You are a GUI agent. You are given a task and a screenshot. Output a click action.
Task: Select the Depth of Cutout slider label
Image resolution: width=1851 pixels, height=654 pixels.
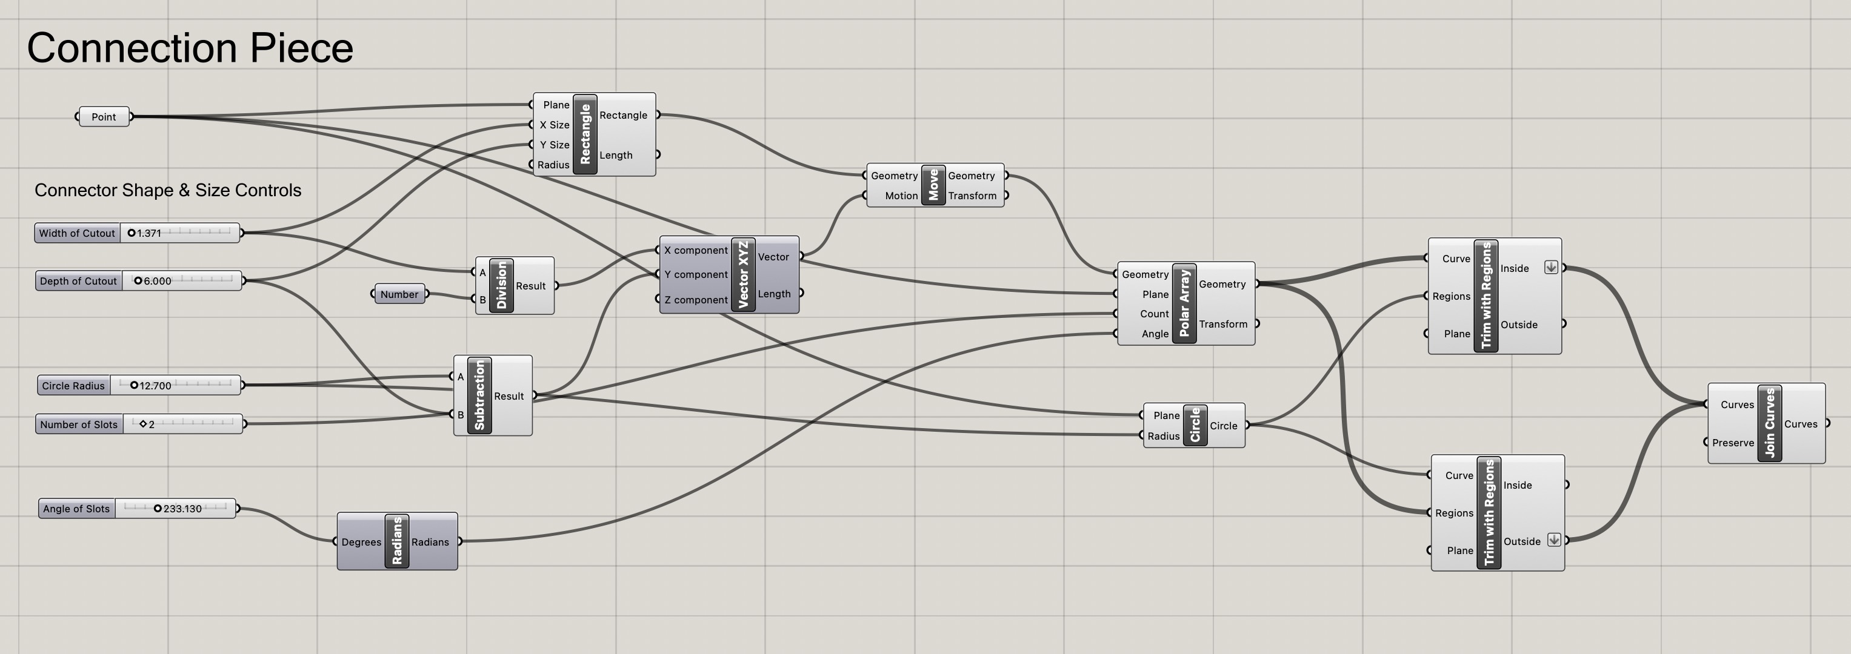pyautogui.click(x=78, y=281)
